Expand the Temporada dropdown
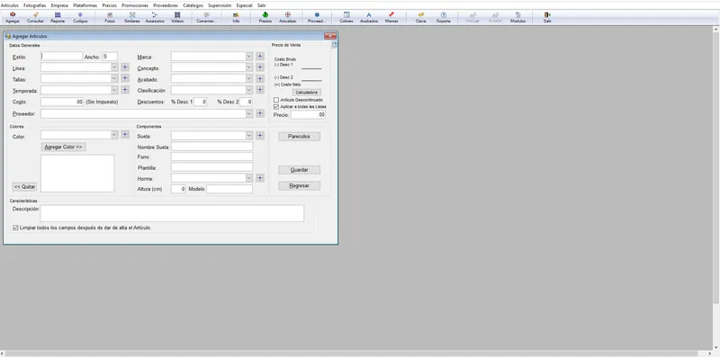This screenshot has height=357, width=720. [114, 90]
